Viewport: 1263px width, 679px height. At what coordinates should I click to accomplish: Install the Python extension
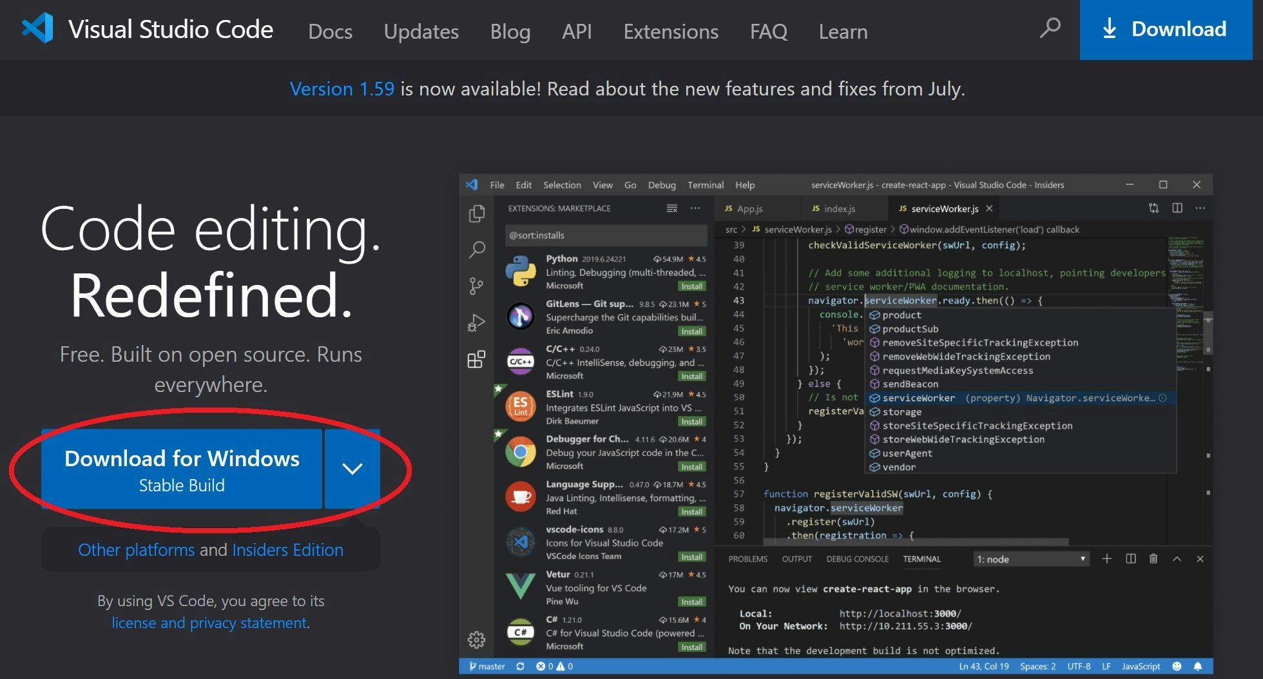pos(692,286)
